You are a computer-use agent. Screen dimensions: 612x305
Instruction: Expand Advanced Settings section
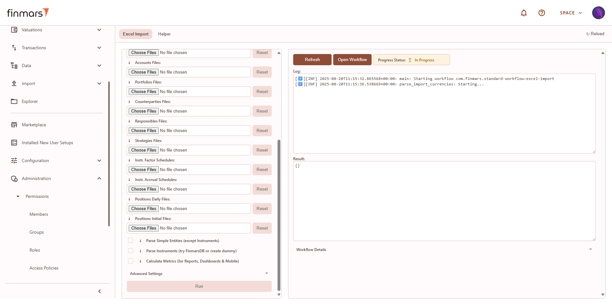pos(199,273)
